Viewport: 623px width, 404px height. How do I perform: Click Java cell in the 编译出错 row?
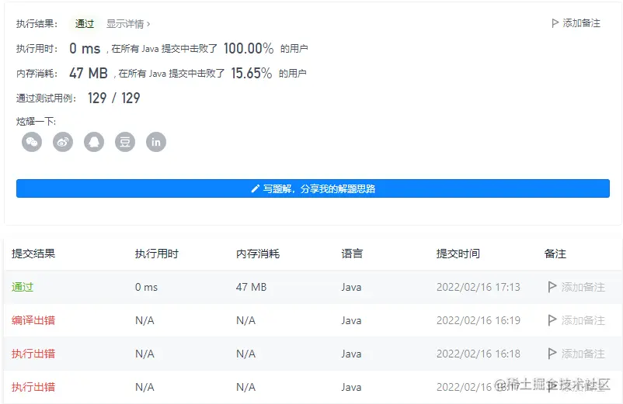click(351, 320)
